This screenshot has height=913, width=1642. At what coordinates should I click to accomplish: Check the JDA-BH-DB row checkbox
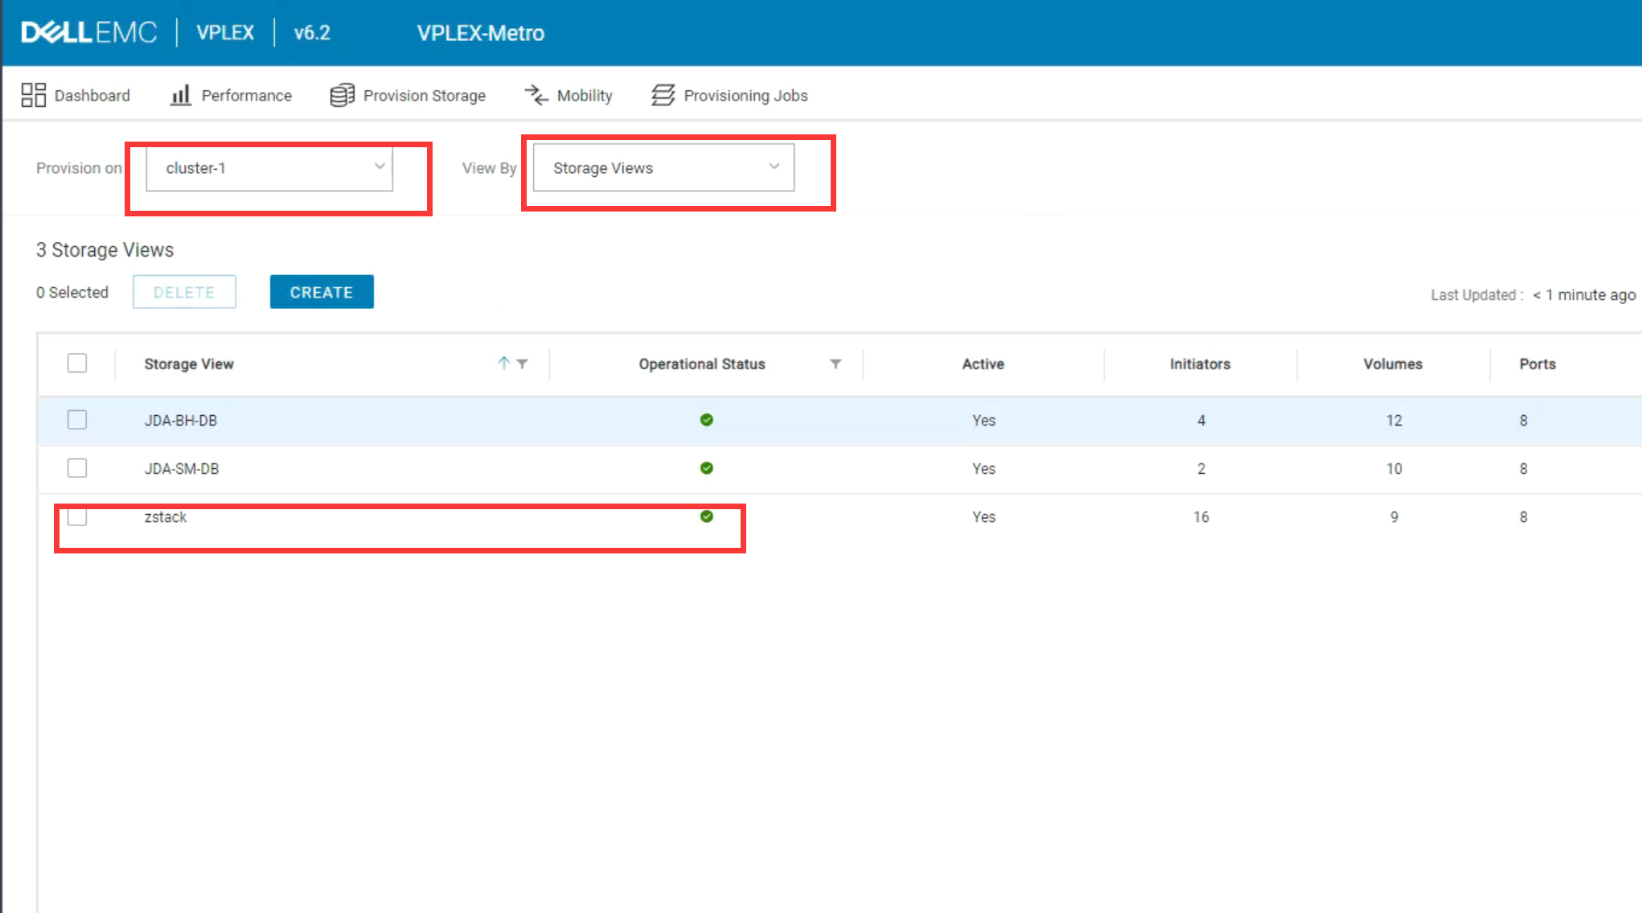click(x=77, y=420)
